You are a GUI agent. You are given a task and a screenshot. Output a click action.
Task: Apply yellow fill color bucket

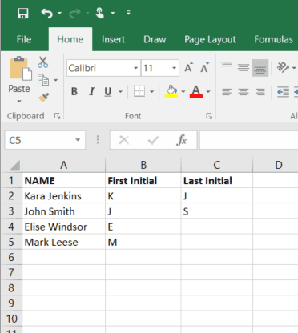click(x=171, y=91)
